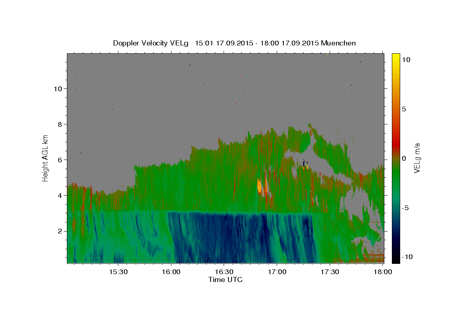The width and height of the screenshot is (475, 316).
Task: Click the 15:30 time tick label
Action: [x=118, y=272]
